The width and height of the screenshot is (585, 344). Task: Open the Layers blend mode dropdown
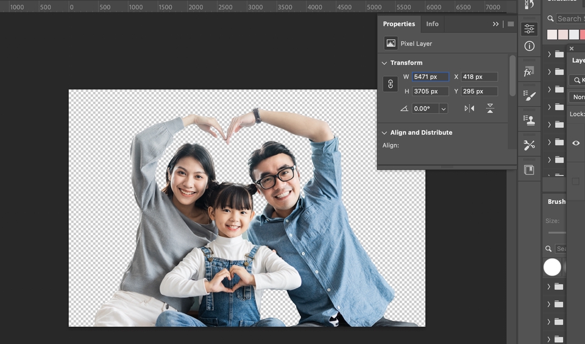[577, 97]
